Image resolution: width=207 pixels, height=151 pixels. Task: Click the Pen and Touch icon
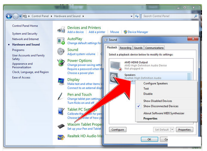point(61,96)
